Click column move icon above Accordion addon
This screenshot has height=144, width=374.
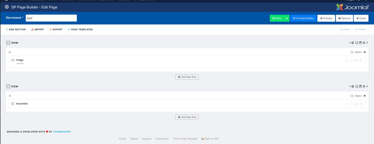pos(10,96)
